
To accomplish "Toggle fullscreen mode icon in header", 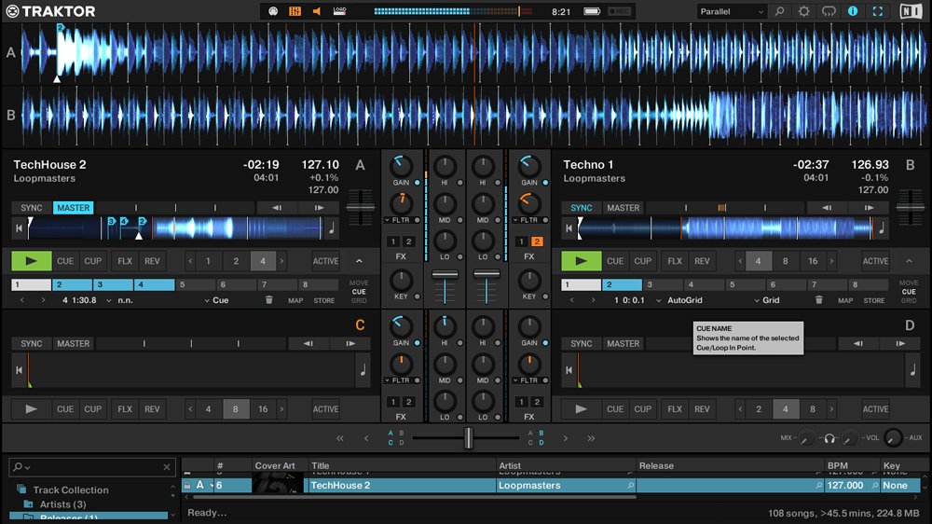I will point(877,11).
